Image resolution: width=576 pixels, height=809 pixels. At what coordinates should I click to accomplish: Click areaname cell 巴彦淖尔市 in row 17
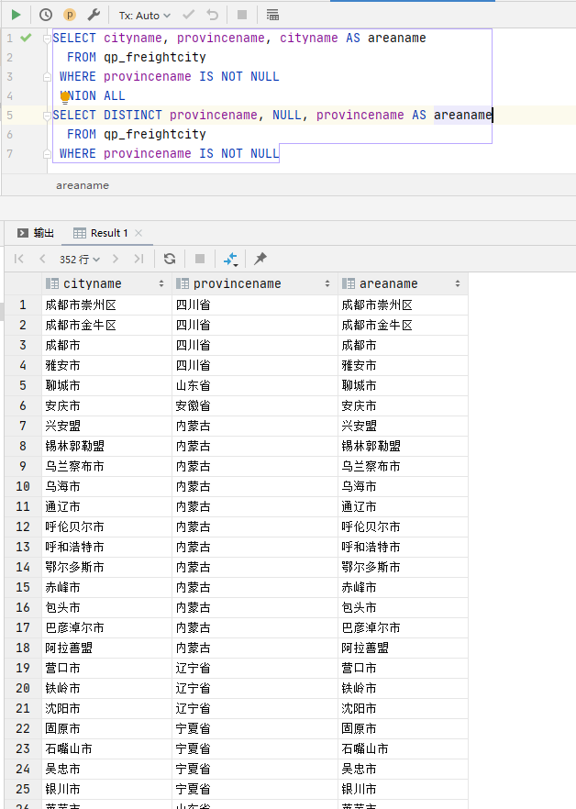(403, 627)
